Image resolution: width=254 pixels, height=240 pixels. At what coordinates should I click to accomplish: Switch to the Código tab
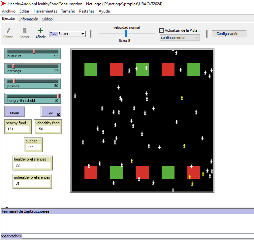click(x=47, y=19)
